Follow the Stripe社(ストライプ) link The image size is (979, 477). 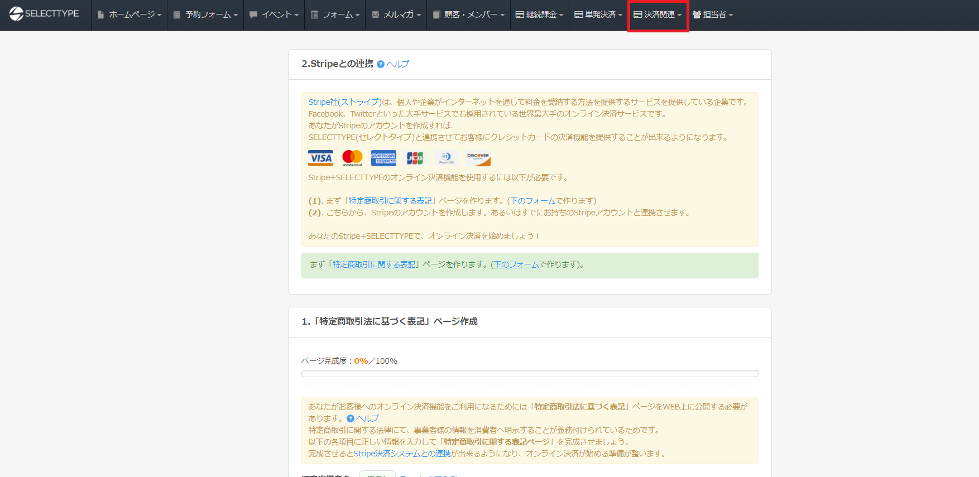pos(345,102)
